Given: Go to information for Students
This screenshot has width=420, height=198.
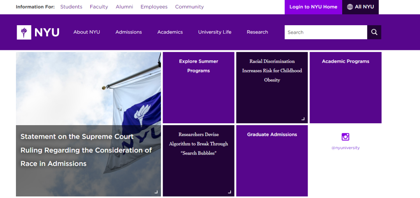Looking at the screenshot, I should 71,7.
